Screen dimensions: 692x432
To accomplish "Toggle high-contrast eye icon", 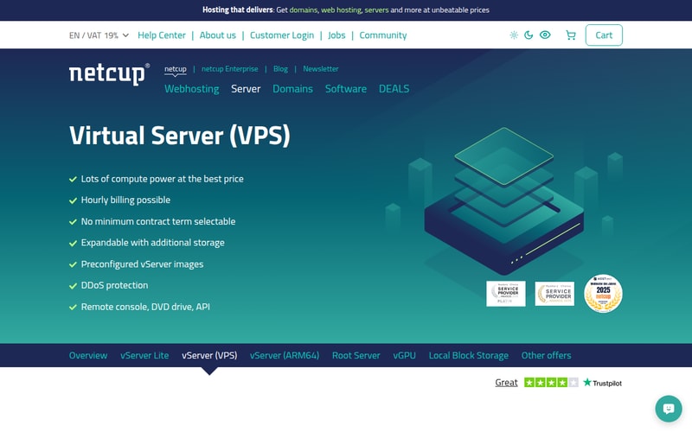I will pos(545,35).
